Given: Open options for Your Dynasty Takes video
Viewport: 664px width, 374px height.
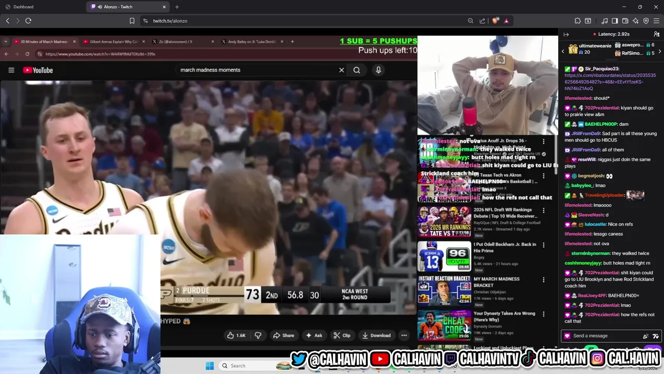Looking at the screenshot, I should [544, 314].
